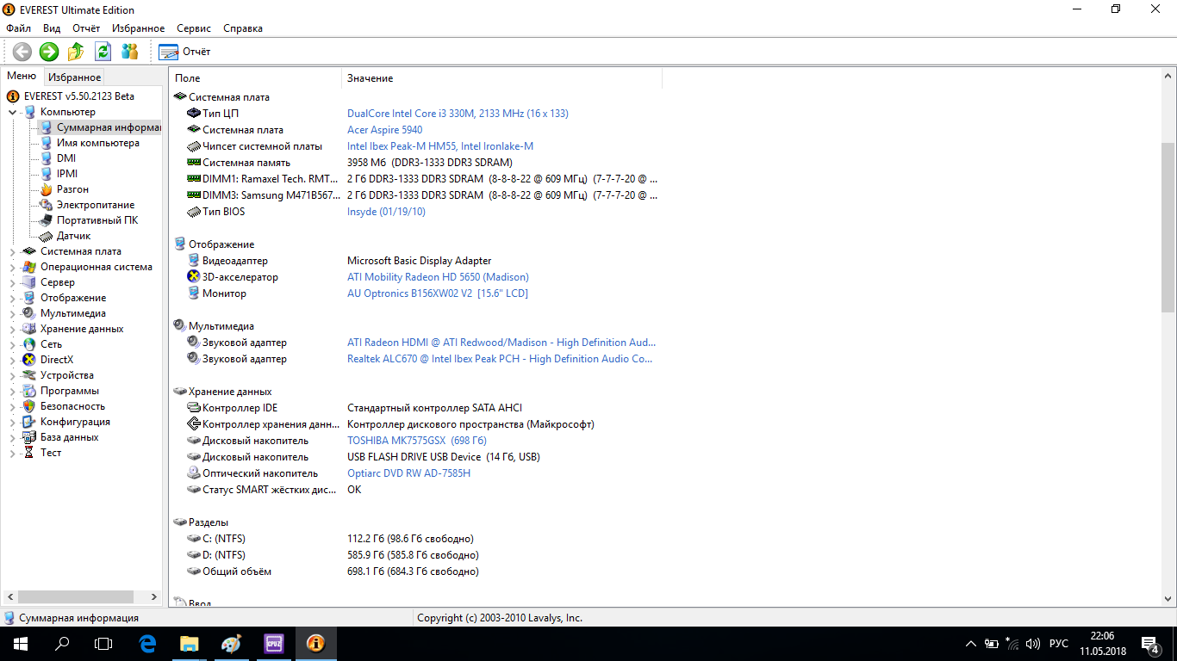Viewport: 1177px width, 661px height.
Task: Open the Справка menu
Action: point(243,28)
